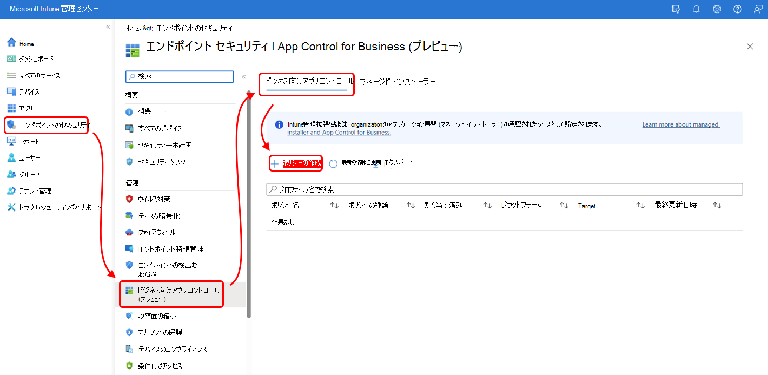Collapse the main navigation with the chevron
The image size is (768, 375).
tap(108, 27)
